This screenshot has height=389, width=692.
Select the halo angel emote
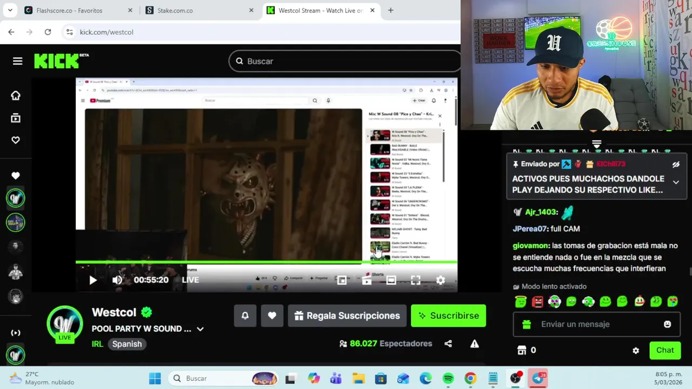click(x=521, y=301)
